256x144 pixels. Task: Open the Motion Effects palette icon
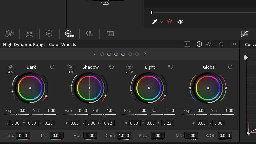(x=109, y=34)
